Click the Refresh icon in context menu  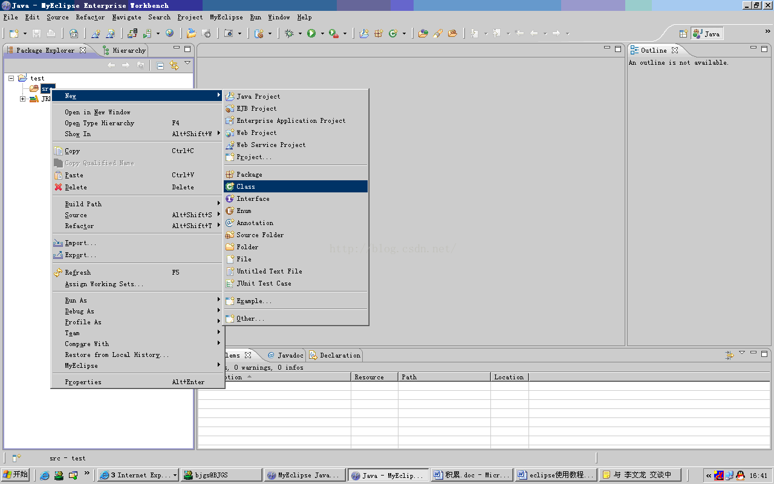tap(58, 272)
